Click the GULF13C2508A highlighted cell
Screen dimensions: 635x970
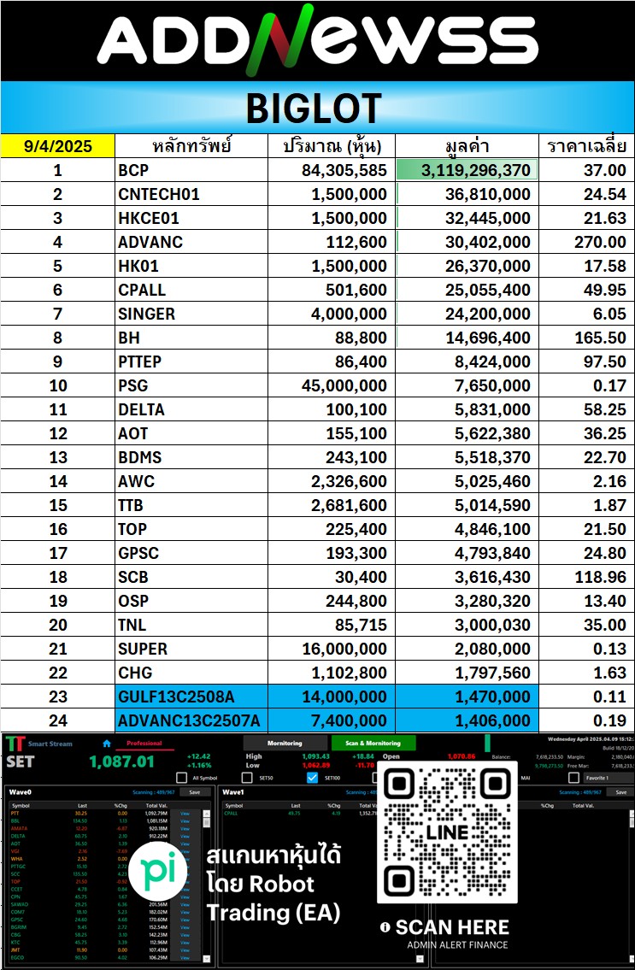point(191,697)
